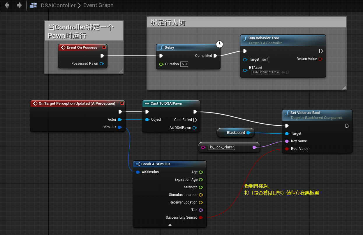
Task: Click the Delay node exec input pin
Action: (x=161, y=56)
